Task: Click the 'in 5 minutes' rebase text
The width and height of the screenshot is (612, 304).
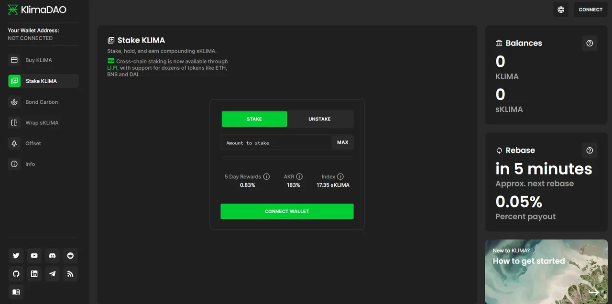Action: 544,169
